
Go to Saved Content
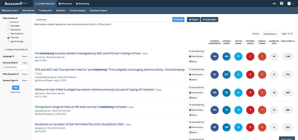[x=10, y=11]
